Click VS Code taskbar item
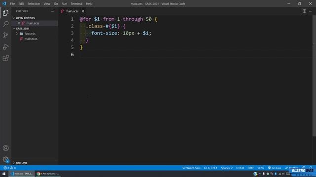This screenshot has width=316, height=177. (22, 174)
